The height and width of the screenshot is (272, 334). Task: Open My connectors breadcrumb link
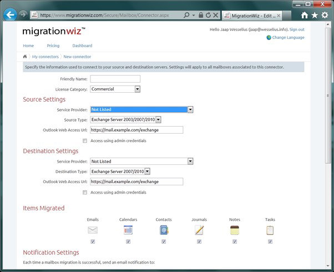[x=45, y=57]
